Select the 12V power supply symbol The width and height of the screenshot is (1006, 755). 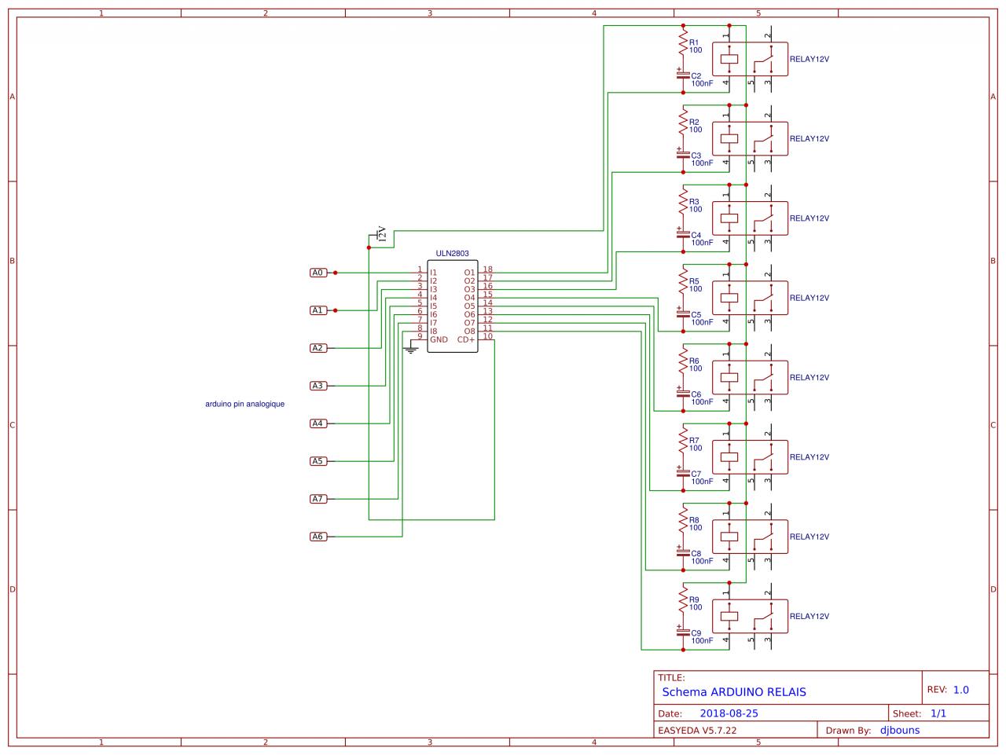[x=378, y=234]
